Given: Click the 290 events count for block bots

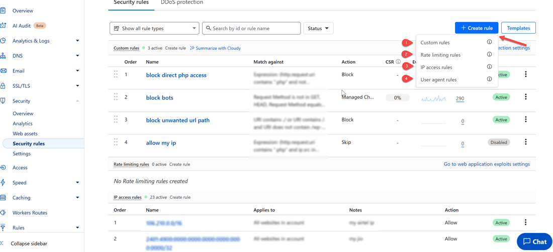Looking at the screenshot, I should click(460, 99).
